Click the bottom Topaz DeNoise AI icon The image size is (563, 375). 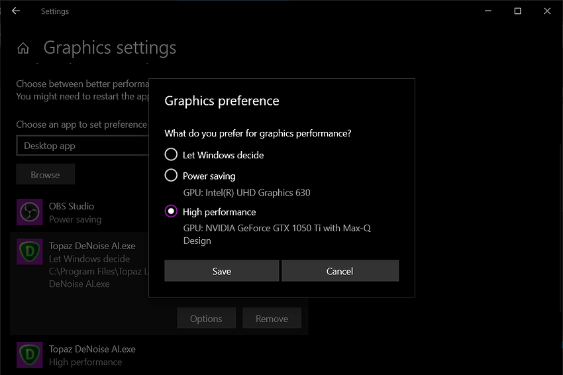click(29, 355)
